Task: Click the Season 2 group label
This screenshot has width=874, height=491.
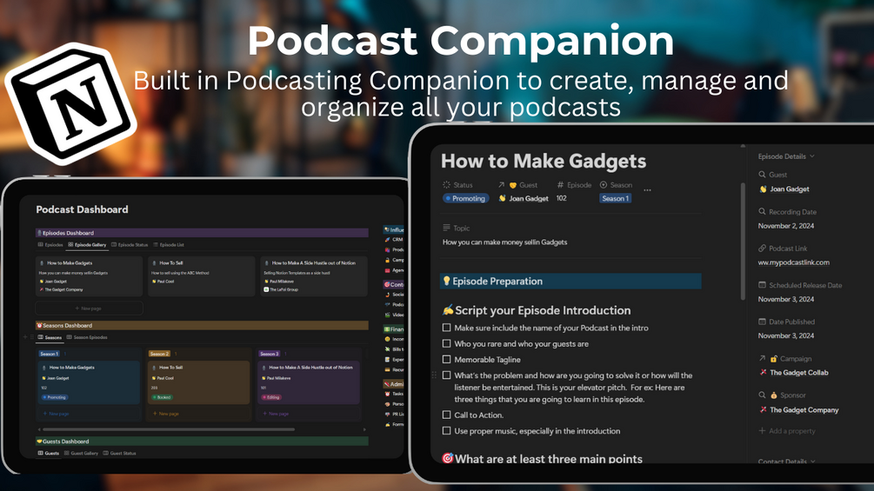Action: click(x=159, y=354)
